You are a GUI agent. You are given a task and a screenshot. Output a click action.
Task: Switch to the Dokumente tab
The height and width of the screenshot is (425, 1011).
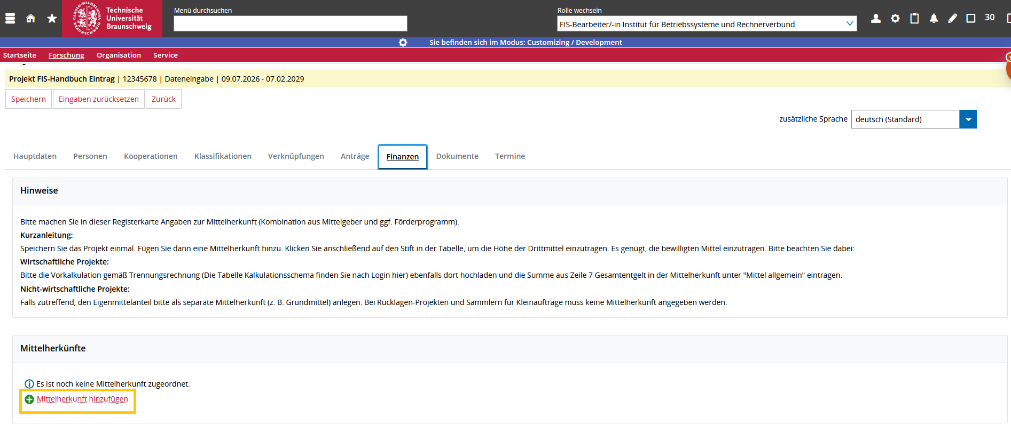[x=457, y=156]
